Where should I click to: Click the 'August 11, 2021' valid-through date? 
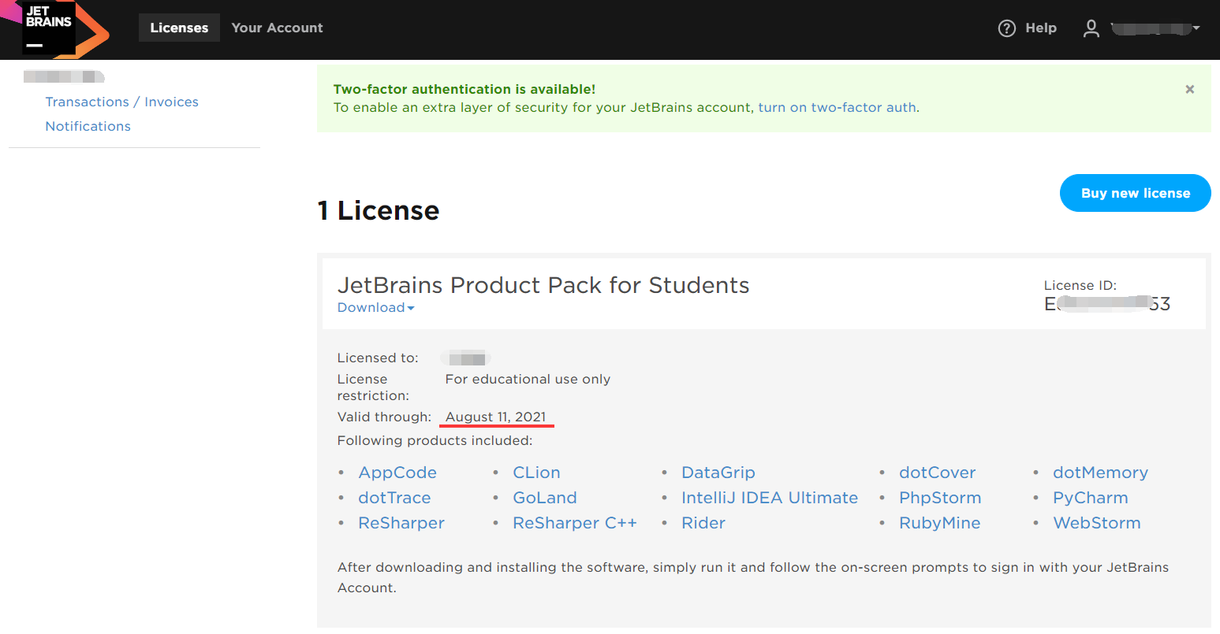point(495,417)
